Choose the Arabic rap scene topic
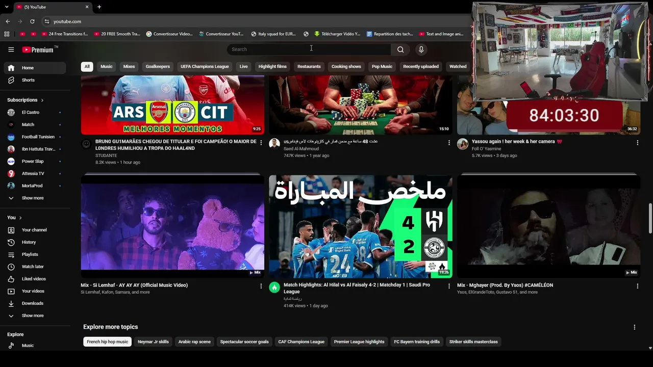This screenshot has width=653, height=367. [x=194, y=342]
